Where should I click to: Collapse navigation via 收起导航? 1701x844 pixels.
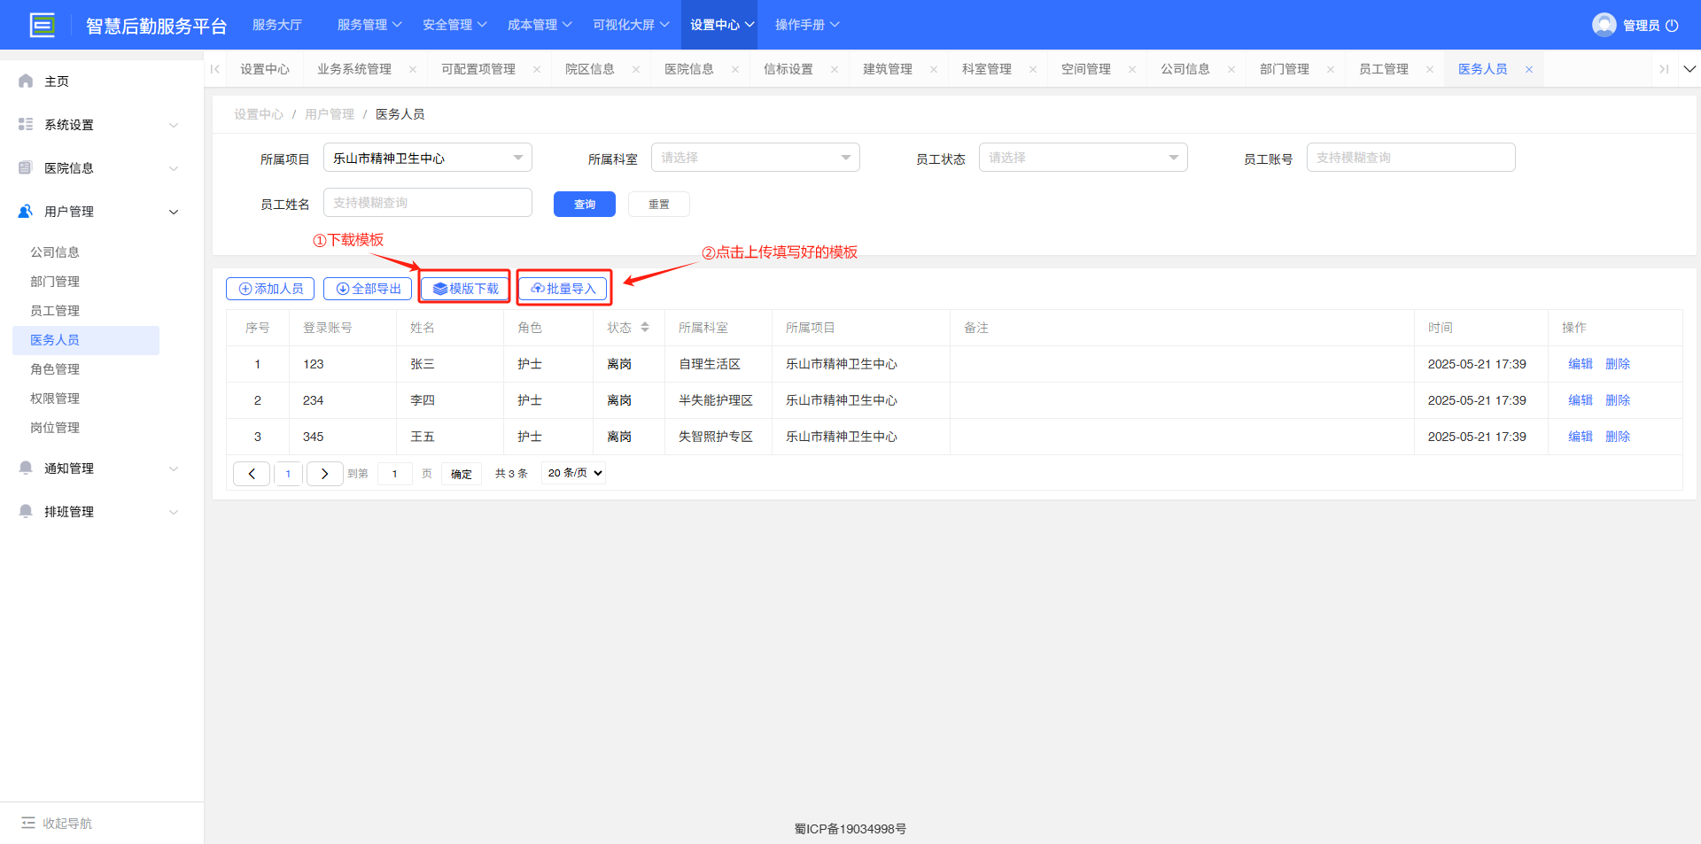coord(57,824)
